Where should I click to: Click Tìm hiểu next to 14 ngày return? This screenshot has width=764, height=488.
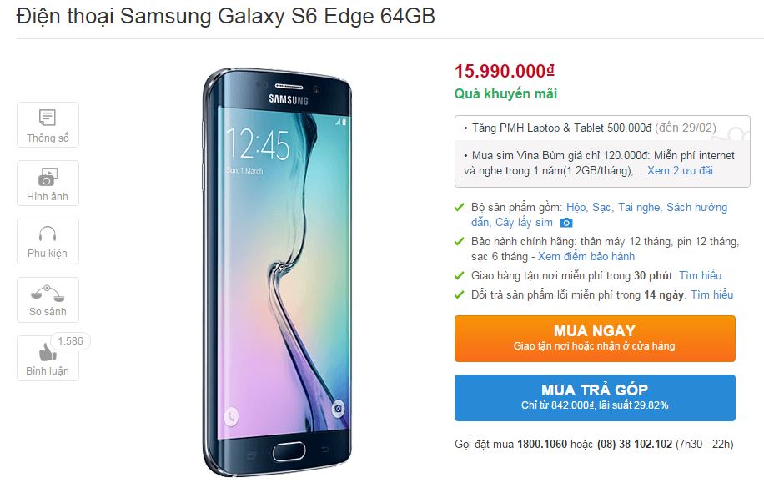click(x=711, y=294)
